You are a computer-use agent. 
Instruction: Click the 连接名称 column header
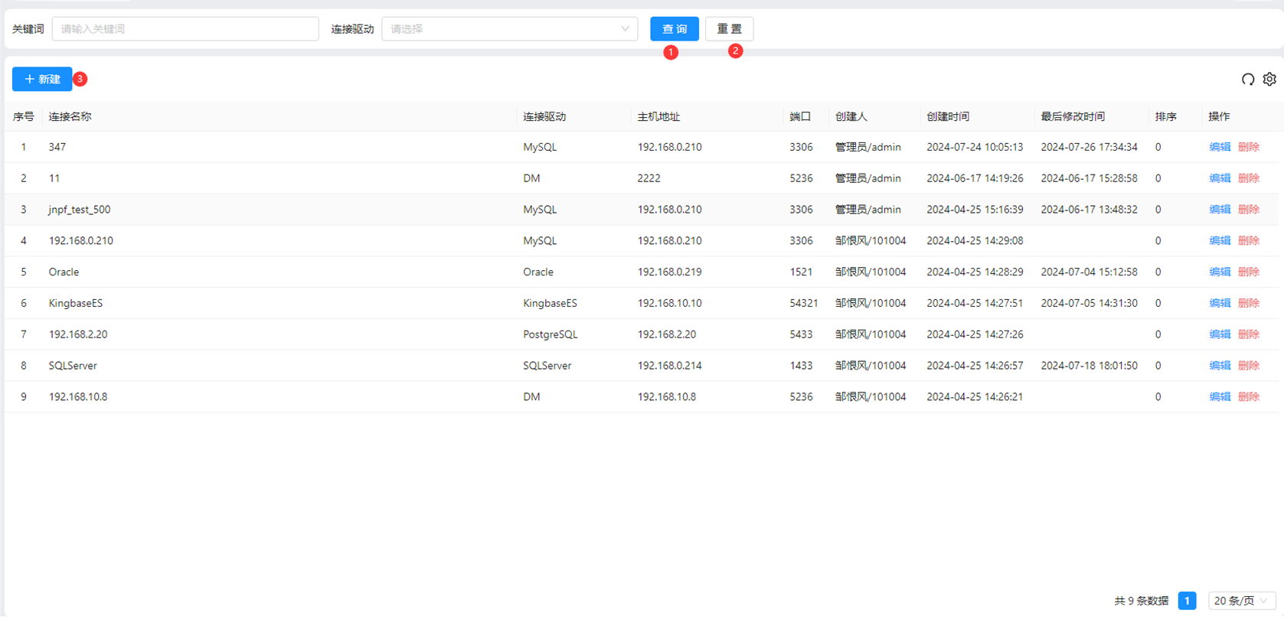point(70,117)
